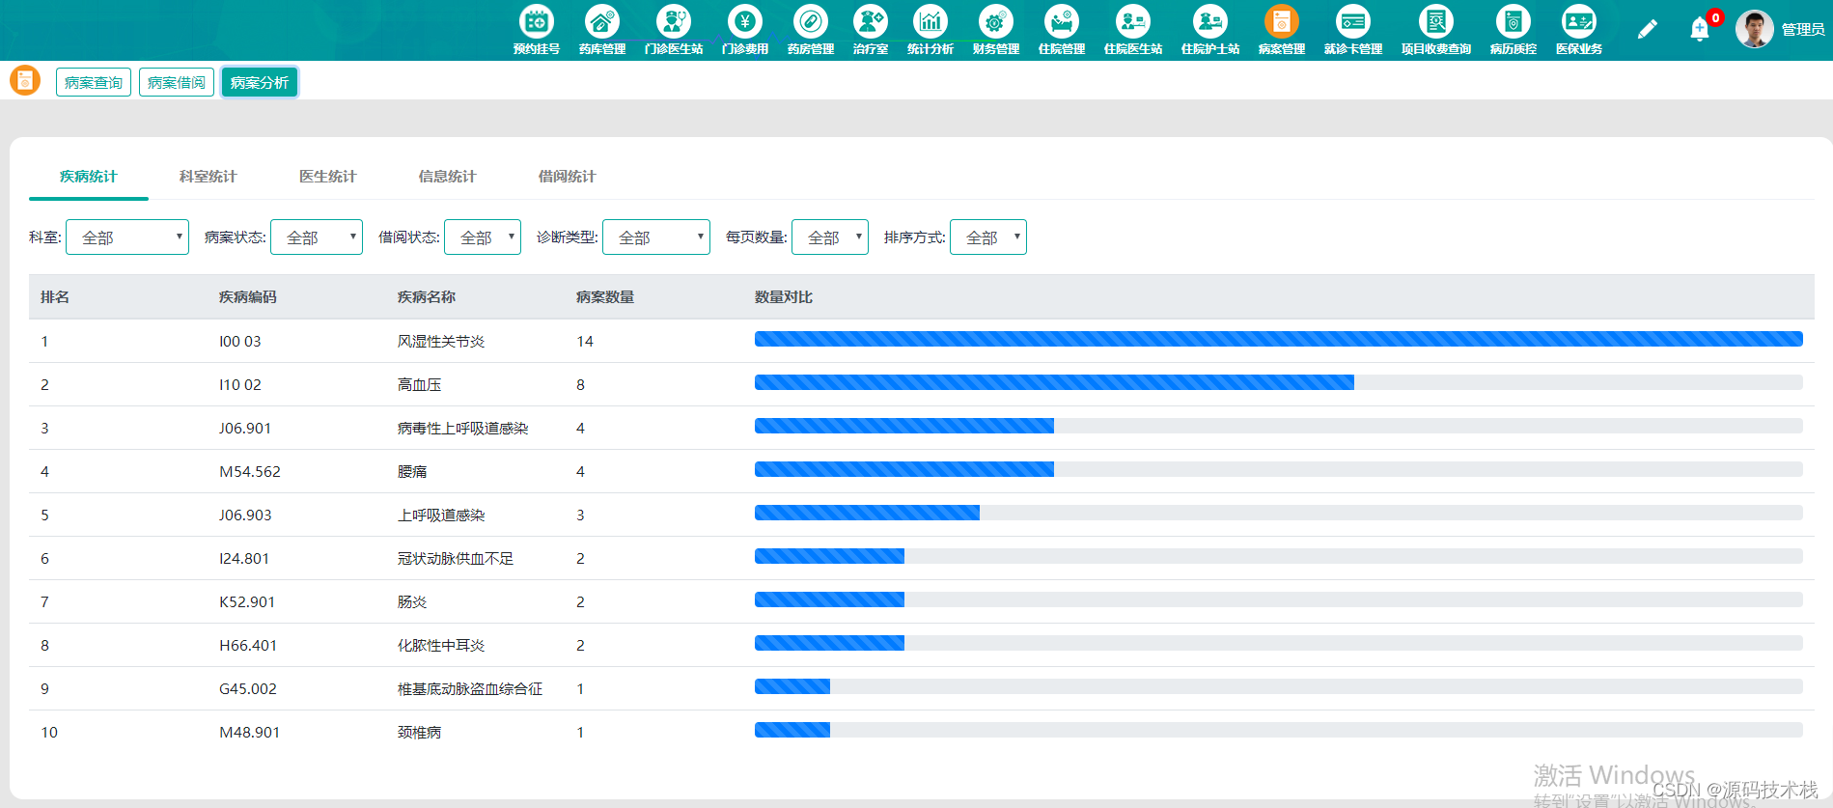Select the 病案分析 page button
This screenshot has width=1833, height=808.
tap(260, 82)
